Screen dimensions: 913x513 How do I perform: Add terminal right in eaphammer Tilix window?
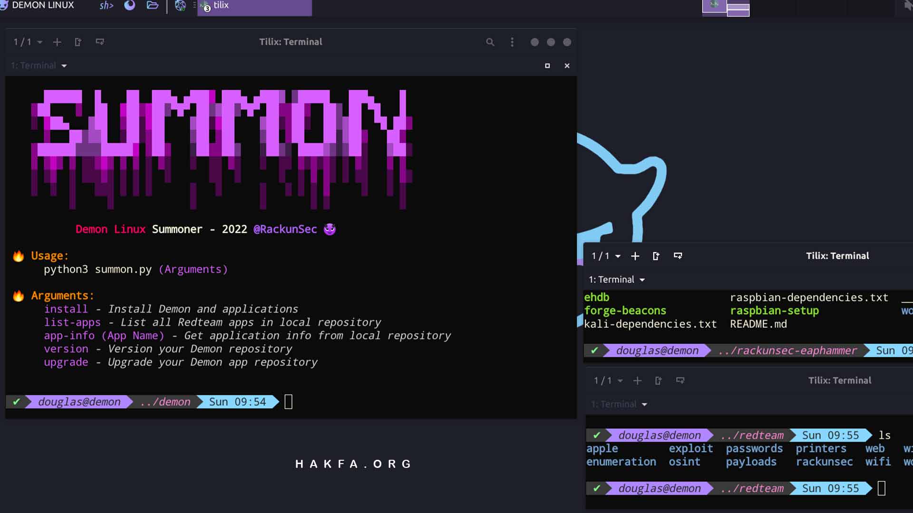(656, 256)
